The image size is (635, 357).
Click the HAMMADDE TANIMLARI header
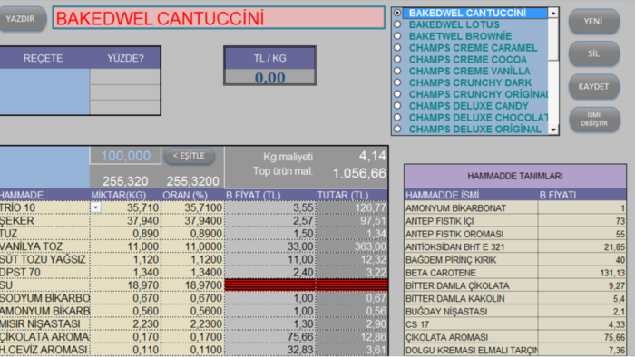(515, 177)
